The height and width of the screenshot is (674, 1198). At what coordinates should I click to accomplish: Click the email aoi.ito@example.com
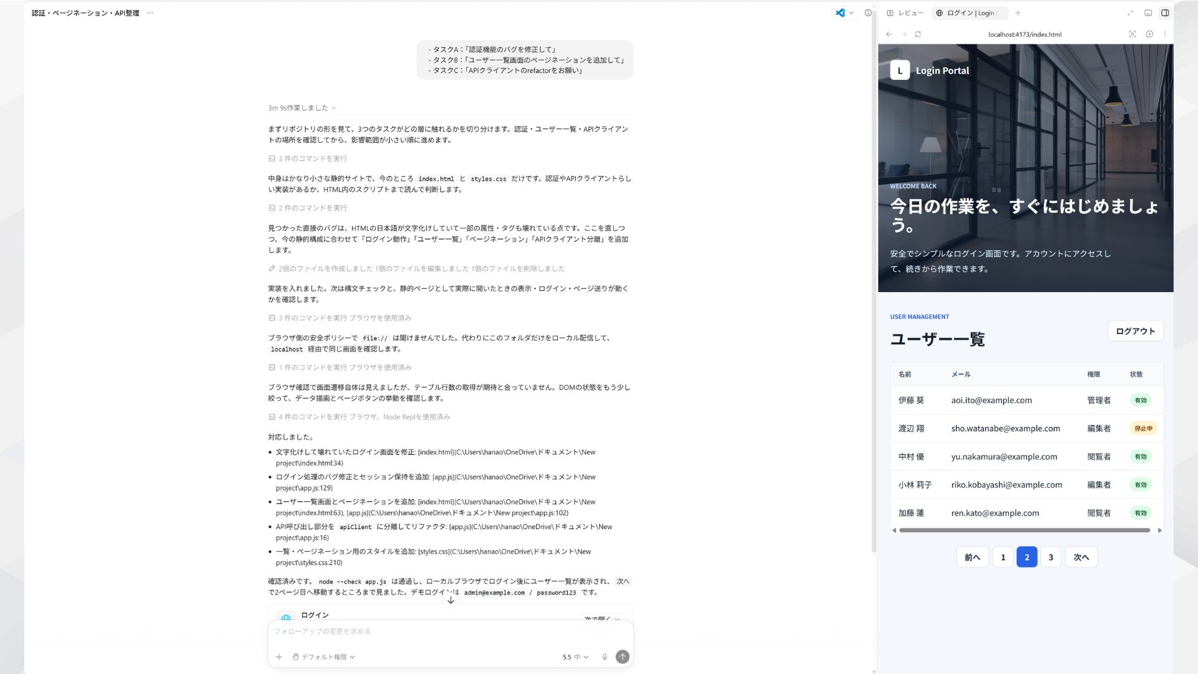(991, 401)
